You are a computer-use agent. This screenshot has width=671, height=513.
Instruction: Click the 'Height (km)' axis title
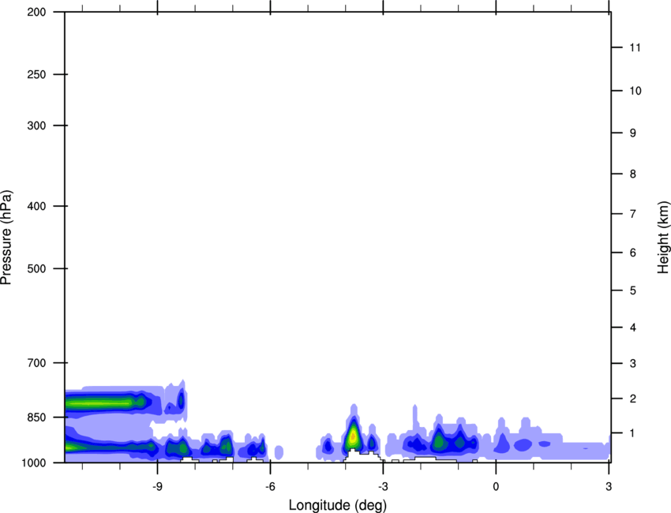(663, 238)
